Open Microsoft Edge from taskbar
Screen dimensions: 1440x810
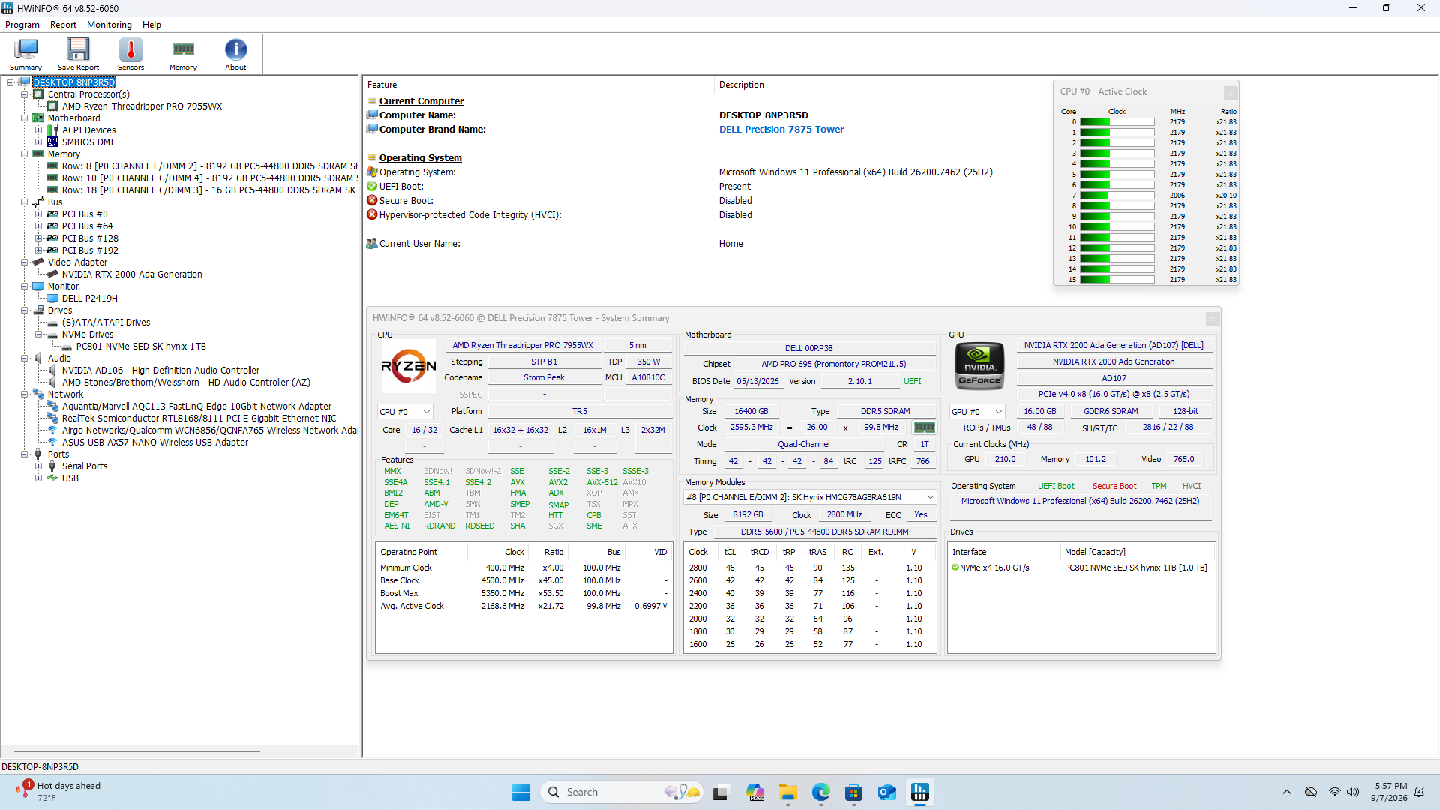[820, 793]
